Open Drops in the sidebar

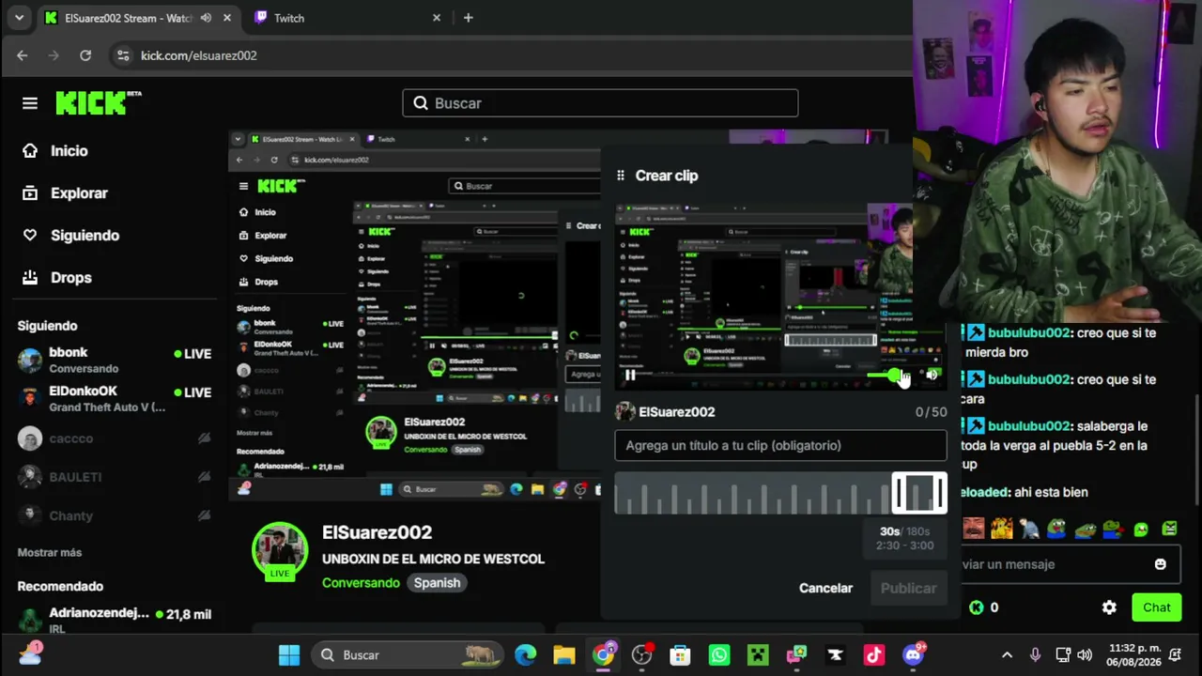point(57,278)
